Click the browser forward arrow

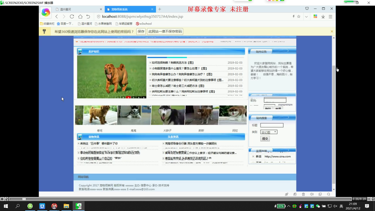[64, 17]
